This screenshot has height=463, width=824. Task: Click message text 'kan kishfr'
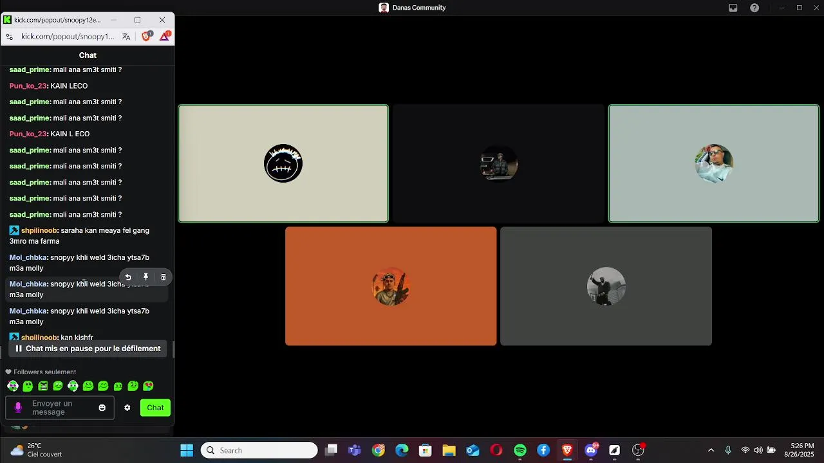(x=77, y=337)
